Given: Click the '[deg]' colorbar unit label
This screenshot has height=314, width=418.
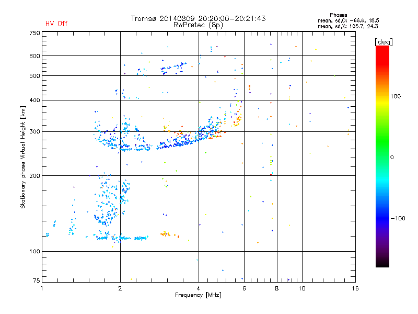Looking at the screenshot, I should pyautogui.click(x=384, y=42).
